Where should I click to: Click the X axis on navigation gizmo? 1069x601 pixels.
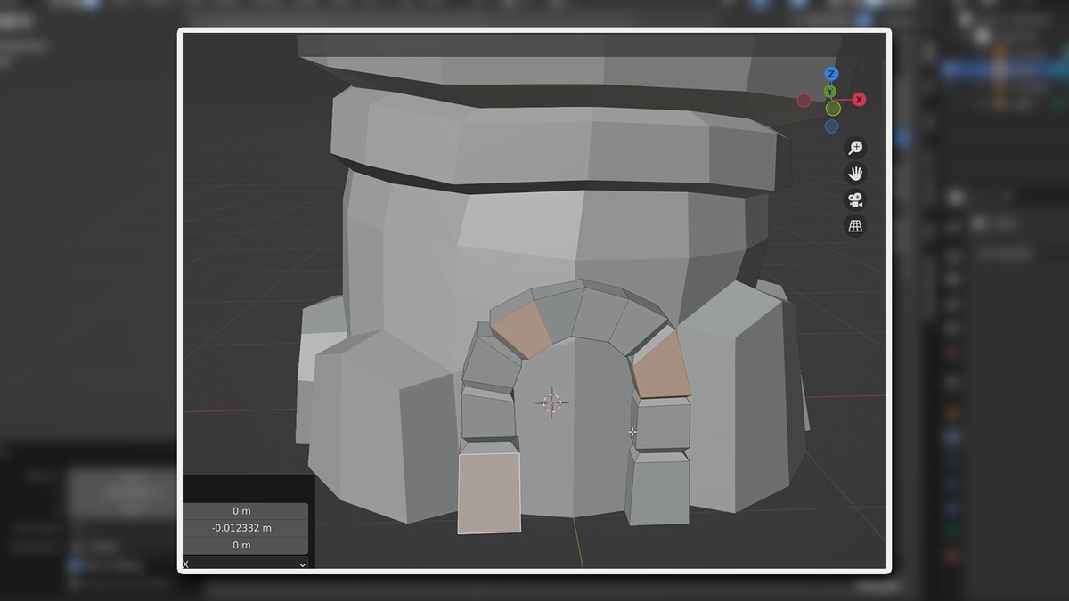[859, 99]
